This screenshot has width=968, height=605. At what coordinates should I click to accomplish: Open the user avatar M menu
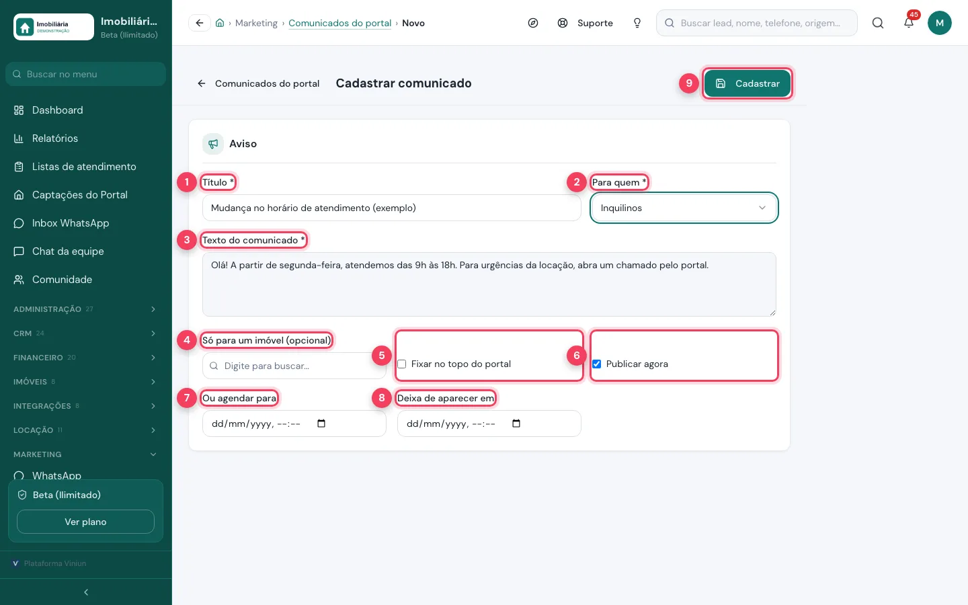coord(940,23)
